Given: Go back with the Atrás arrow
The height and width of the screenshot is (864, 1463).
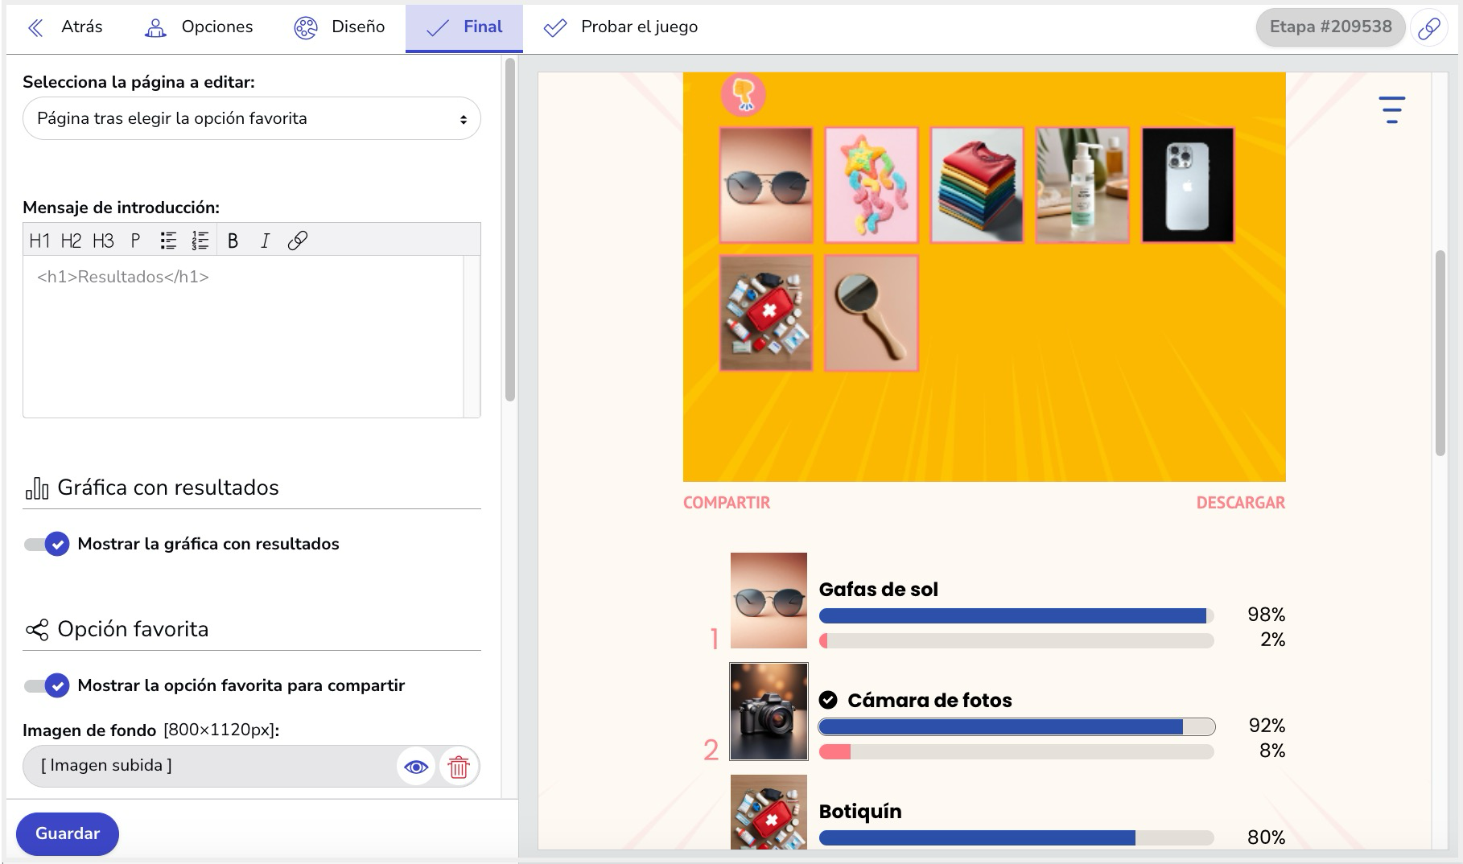Looking at the screenshot, I should coord(65,27).
